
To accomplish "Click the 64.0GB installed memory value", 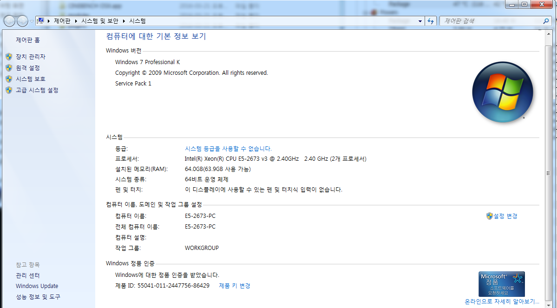I will (x=218, y=169).
